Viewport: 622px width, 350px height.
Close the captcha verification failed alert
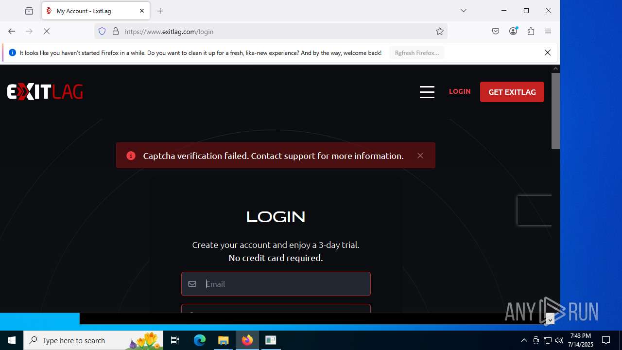coord(420,156)
